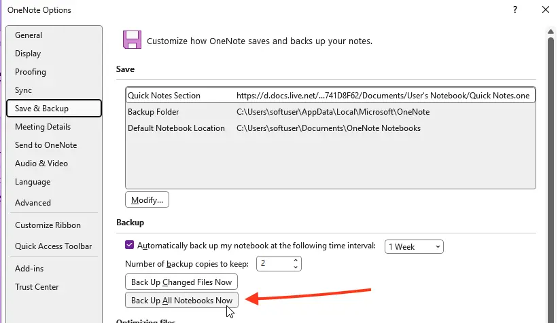The height and width of the screenshot is (323, 560).
Task: Click the vertical scrollbar of options panel
Action: point(553,170)
